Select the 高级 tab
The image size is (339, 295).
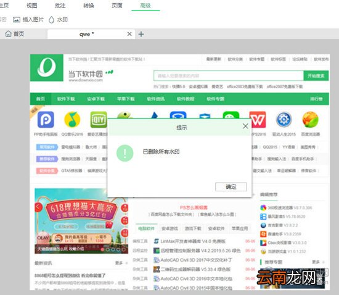click(x=145, y=6)
